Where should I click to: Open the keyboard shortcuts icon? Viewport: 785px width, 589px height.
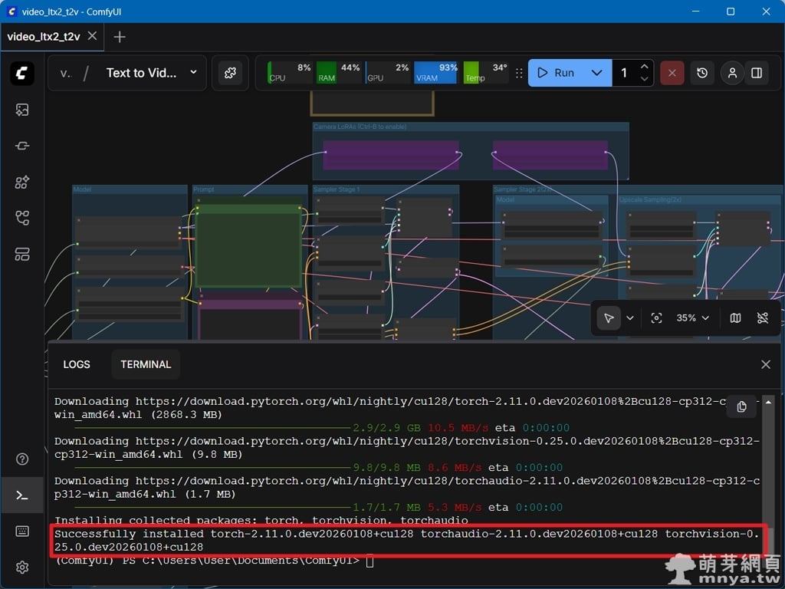click(22, 531)
